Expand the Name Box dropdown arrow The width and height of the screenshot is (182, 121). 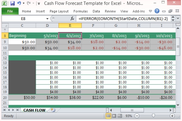tap(47, 19)
